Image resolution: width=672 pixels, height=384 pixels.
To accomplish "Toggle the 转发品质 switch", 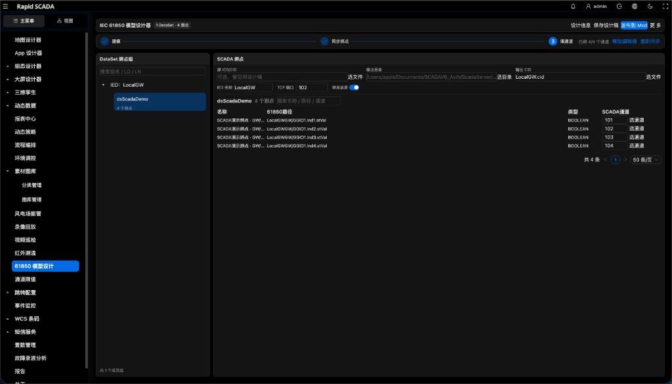I will pos(354,87).
